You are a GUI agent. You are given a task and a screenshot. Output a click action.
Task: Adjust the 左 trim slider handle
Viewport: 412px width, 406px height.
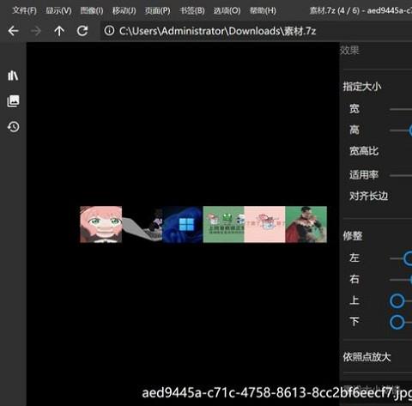pos(408,258)
